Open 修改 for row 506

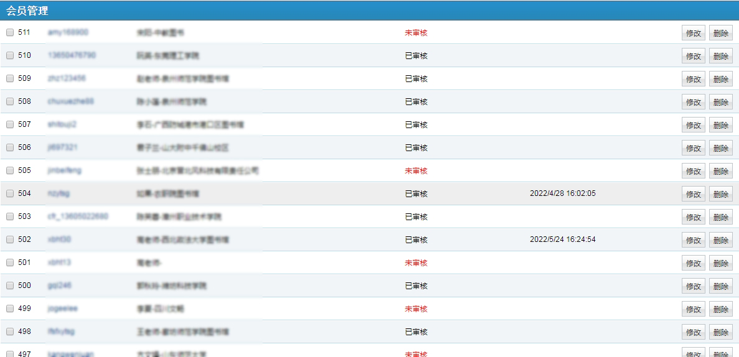click(x=693, y=149)
